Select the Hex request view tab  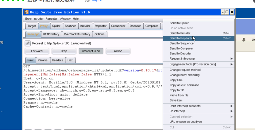pyautogui.click(x=70, y=60)
